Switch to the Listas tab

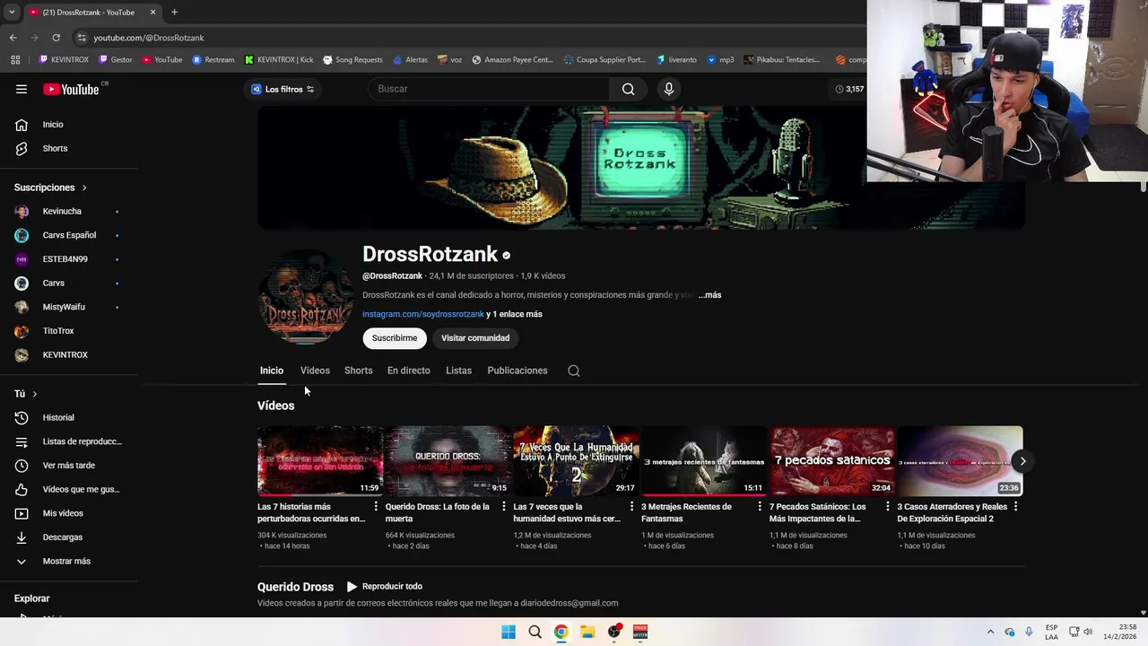click(458, 371)
